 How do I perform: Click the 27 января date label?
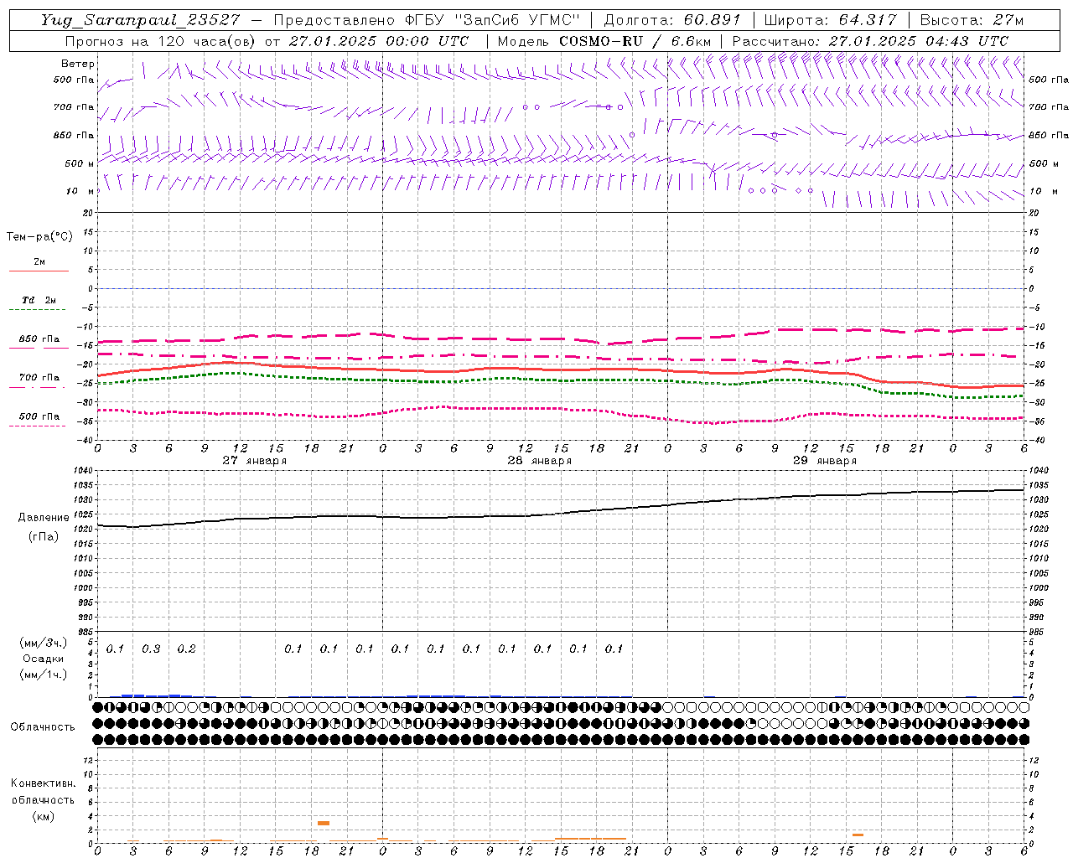(254, 461)
